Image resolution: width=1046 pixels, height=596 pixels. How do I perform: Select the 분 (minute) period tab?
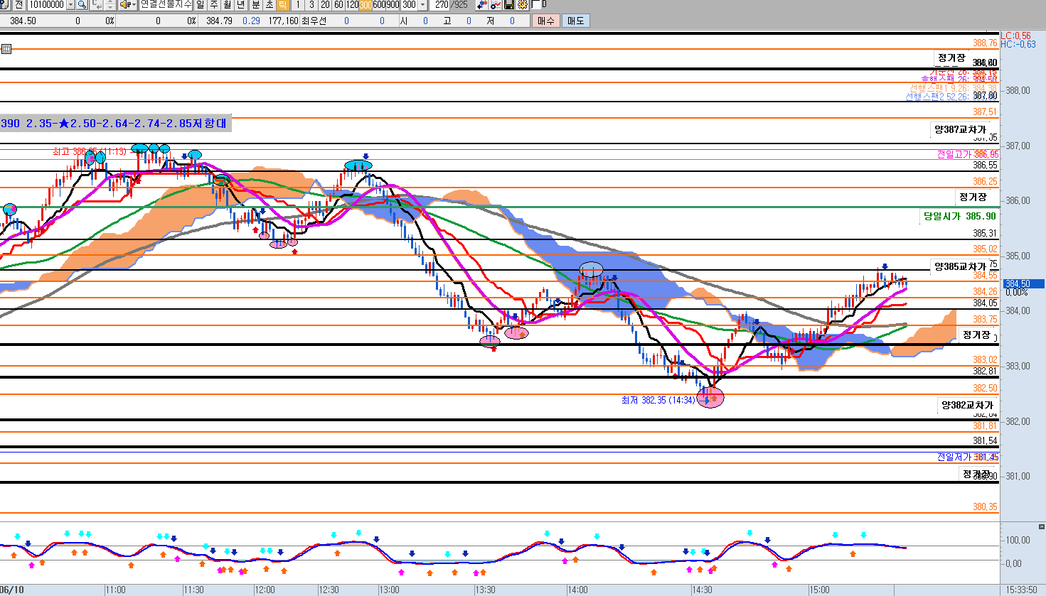(256, 4)
